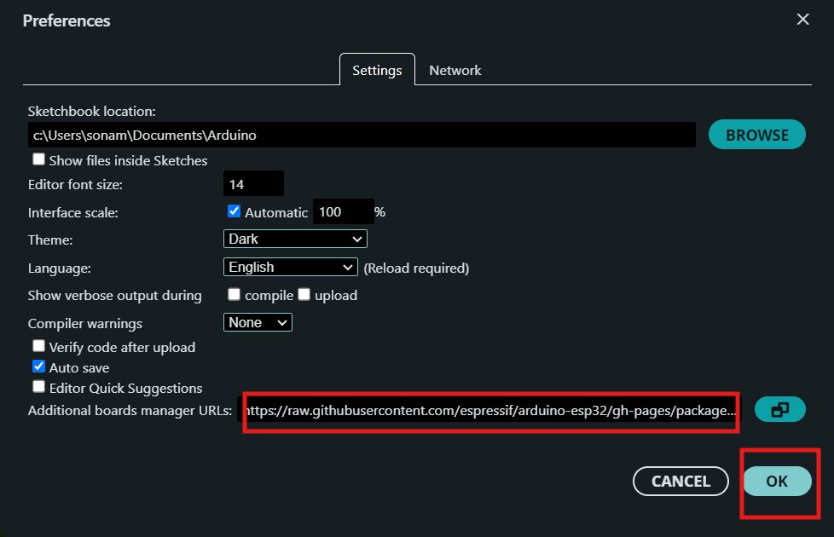Click the "Sketchbook location:" label
The image size is (834, 537).
tap(91, 111)
